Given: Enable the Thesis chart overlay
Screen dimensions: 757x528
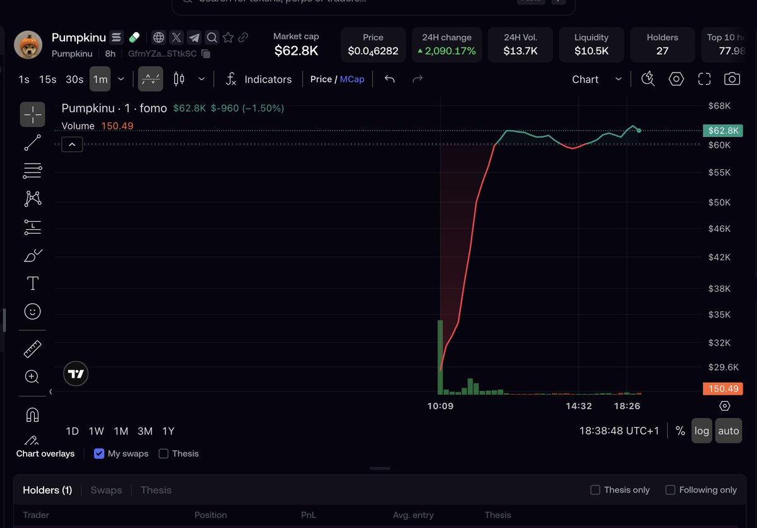Looking at the screenshot, I should click(x=164, y=453).
